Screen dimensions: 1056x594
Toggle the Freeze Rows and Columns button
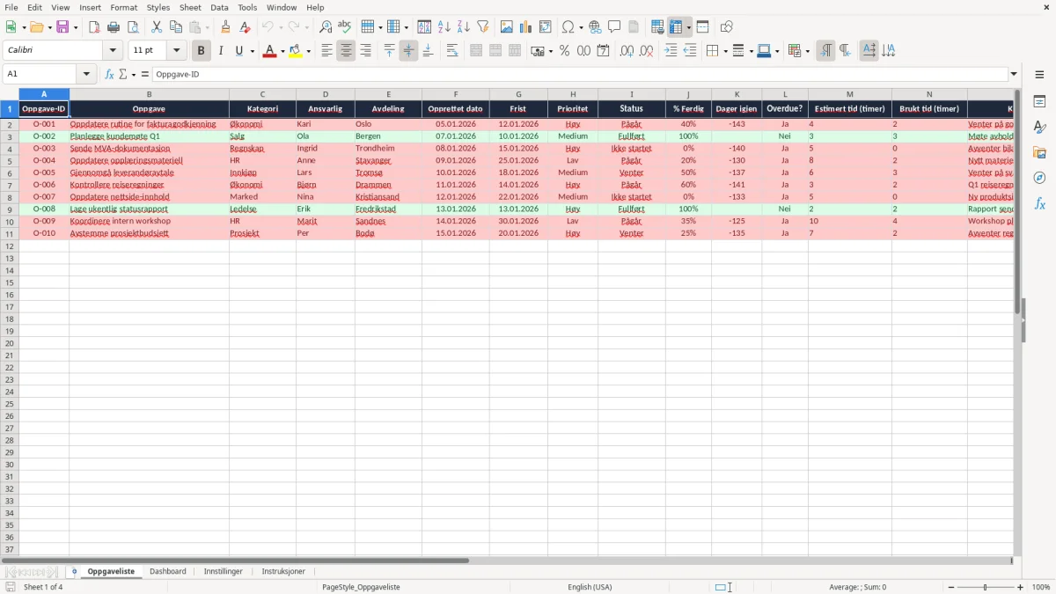point(676,27)
